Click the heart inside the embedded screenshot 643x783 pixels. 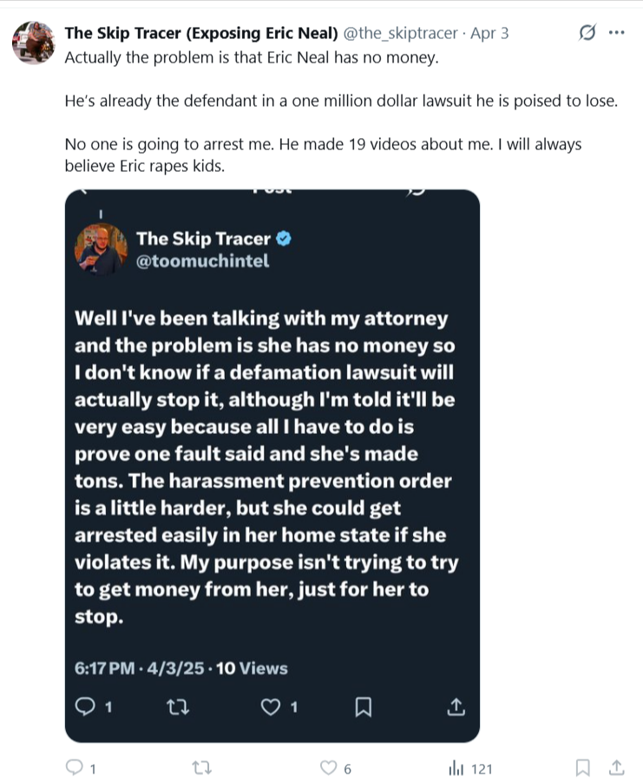pos(272,707)
